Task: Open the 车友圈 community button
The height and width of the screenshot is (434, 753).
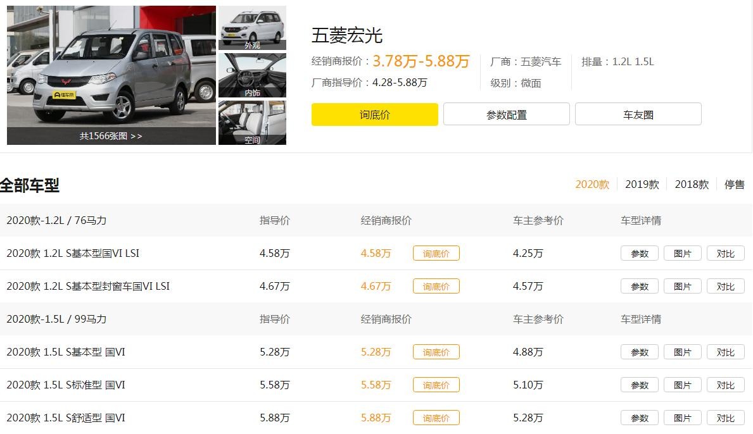Action: coord(638,115)
